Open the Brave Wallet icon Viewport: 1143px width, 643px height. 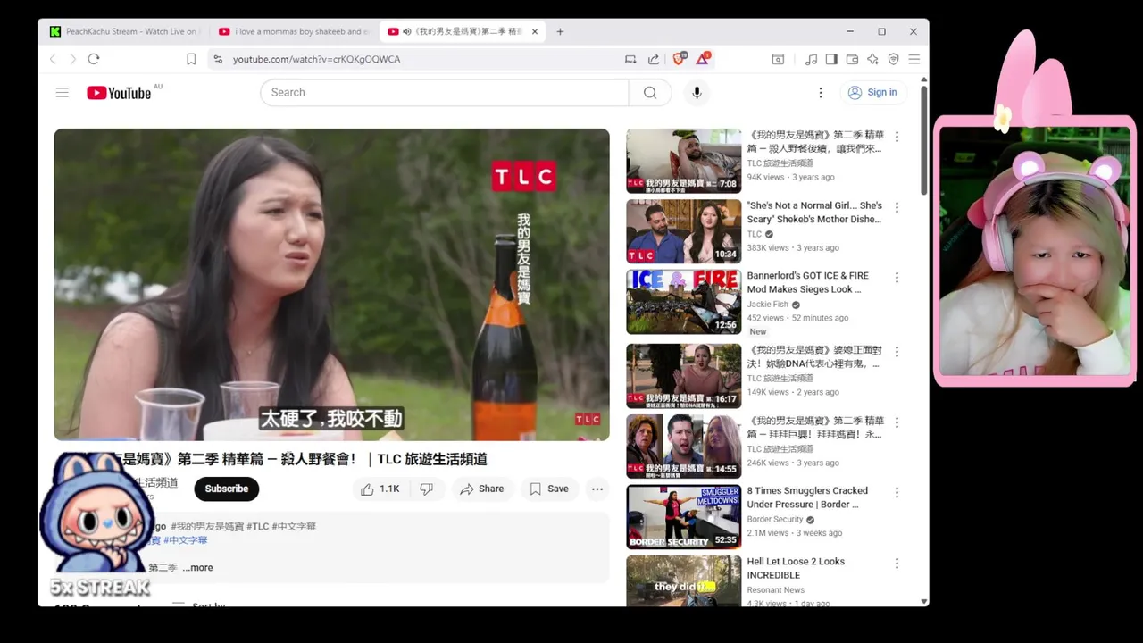852,59
